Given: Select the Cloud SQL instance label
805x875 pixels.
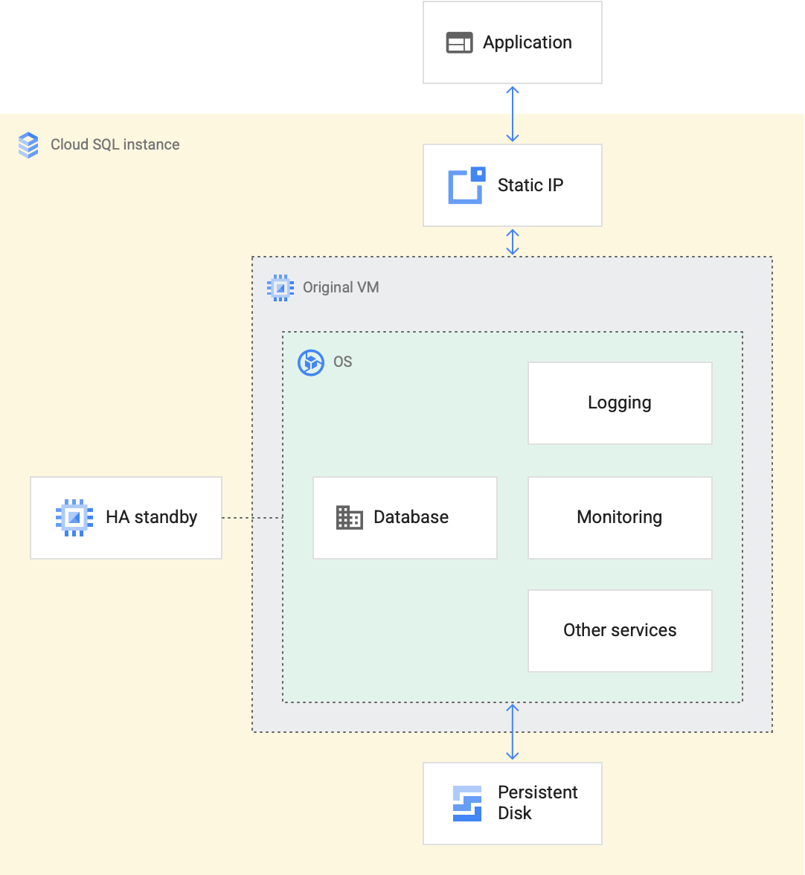Looking at the screenshot, I should click(x=115, y=144).
